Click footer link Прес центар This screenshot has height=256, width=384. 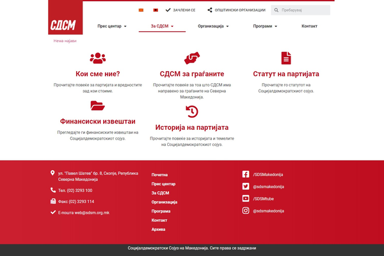click(x=163, y=184)
